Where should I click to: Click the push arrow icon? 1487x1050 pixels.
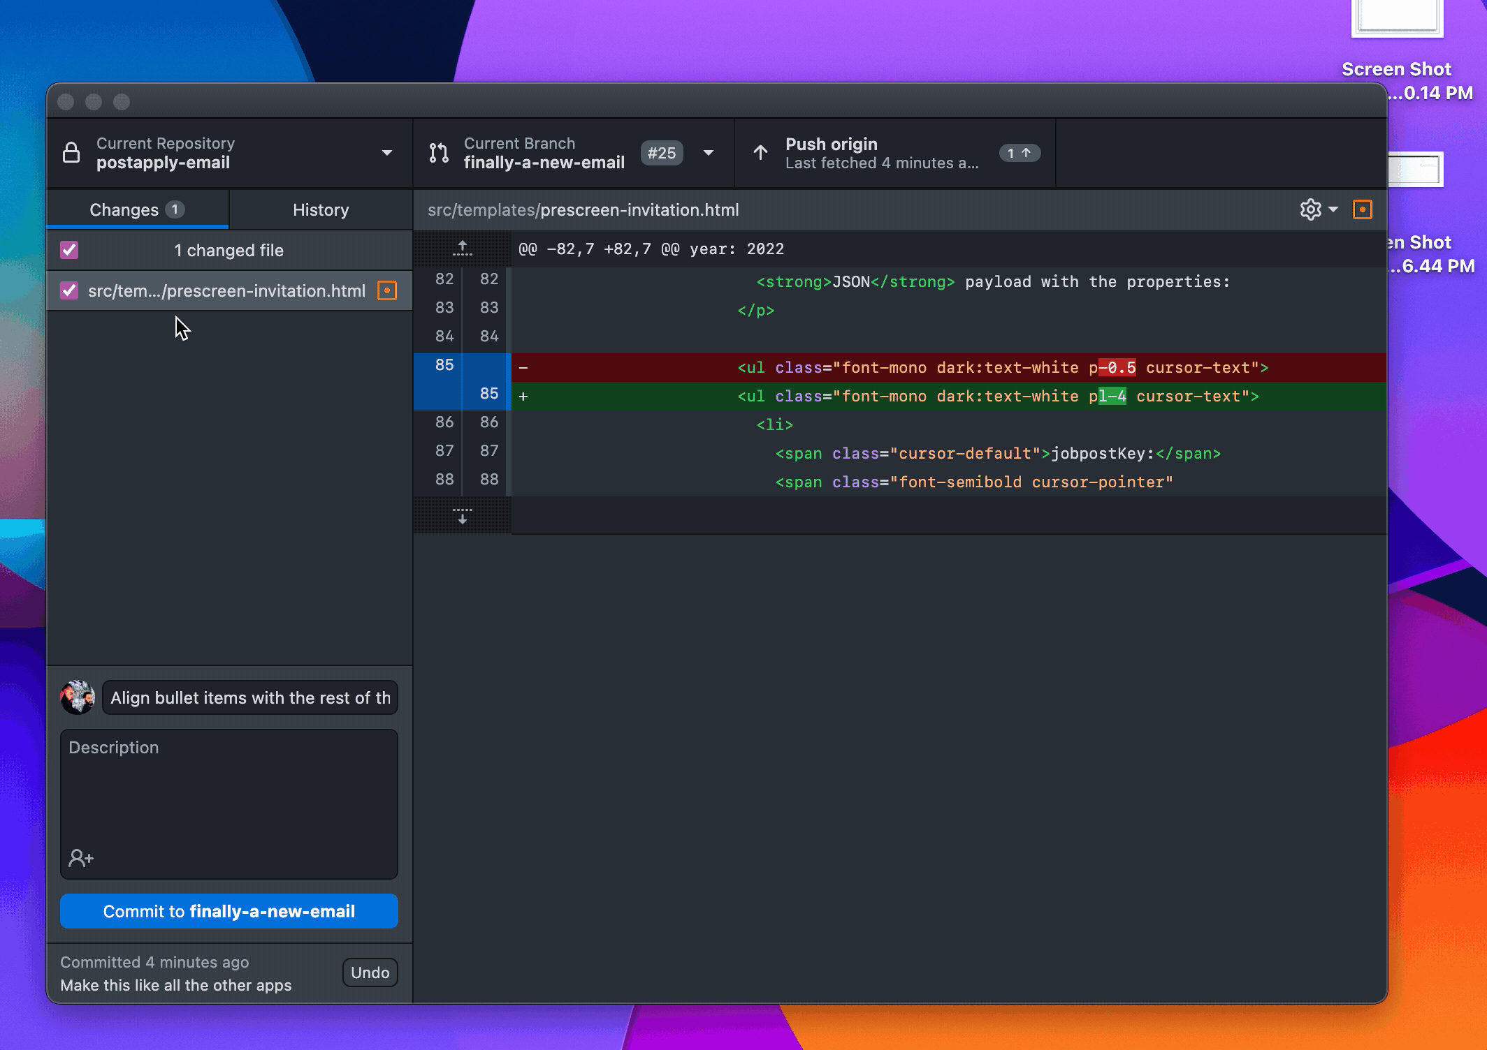[760, 152]
